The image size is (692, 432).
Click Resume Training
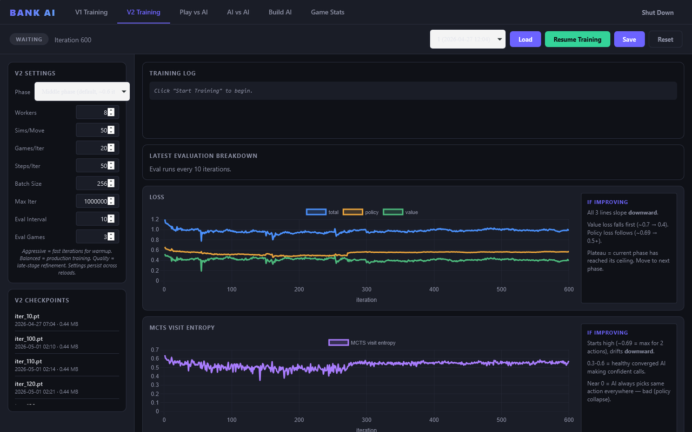coord(577,39)
